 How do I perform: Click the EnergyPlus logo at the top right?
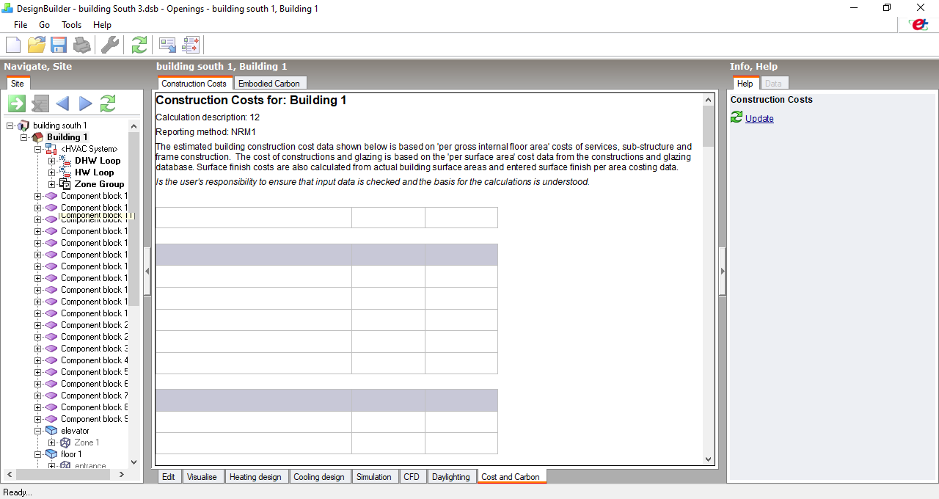(x=918, y=24)
